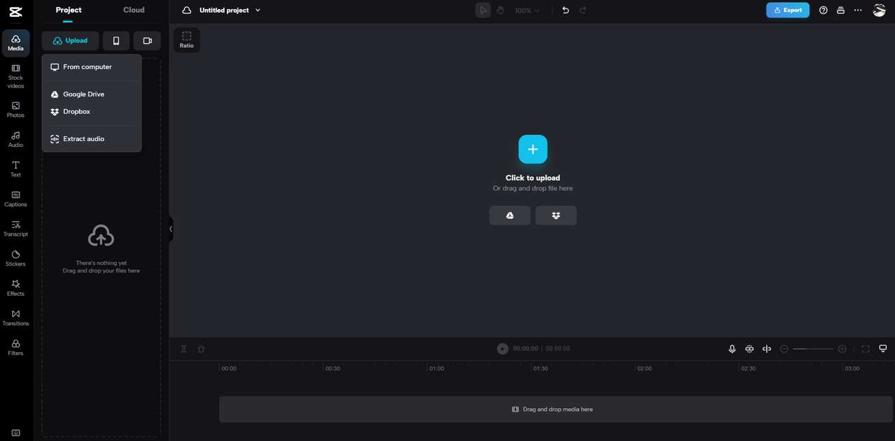Open the Ratio tool
Viewport: 895px width, 441px height.
click(187, 40)
